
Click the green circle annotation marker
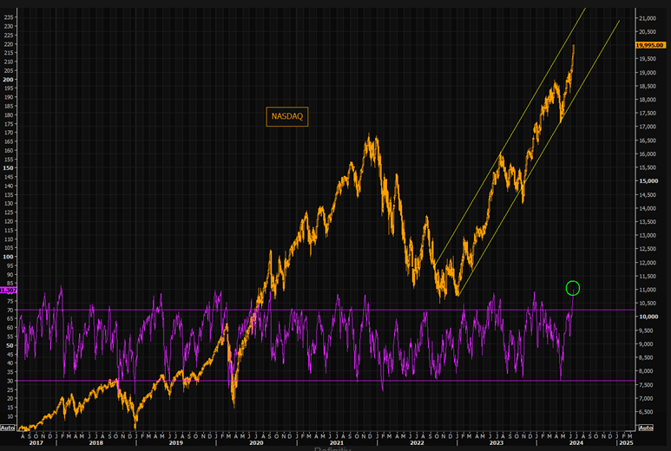[572, 288]
